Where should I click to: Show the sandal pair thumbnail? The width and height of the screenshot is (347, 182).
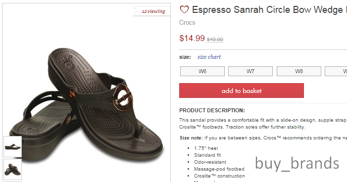point(12,170)
